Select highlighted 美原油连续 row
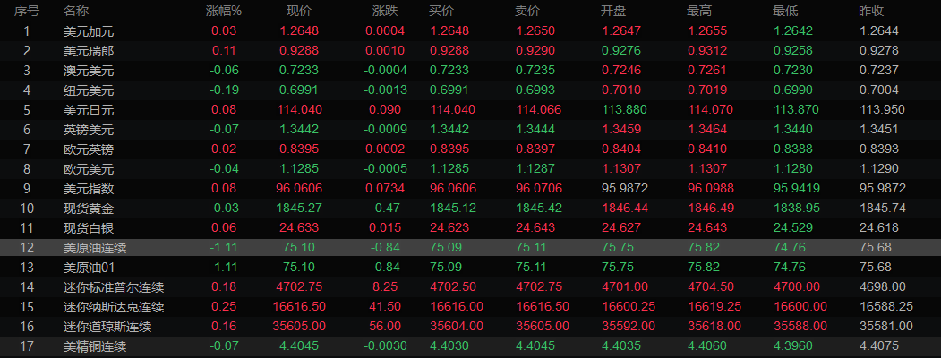Screen dimensions: 941x358 point(95,248)
